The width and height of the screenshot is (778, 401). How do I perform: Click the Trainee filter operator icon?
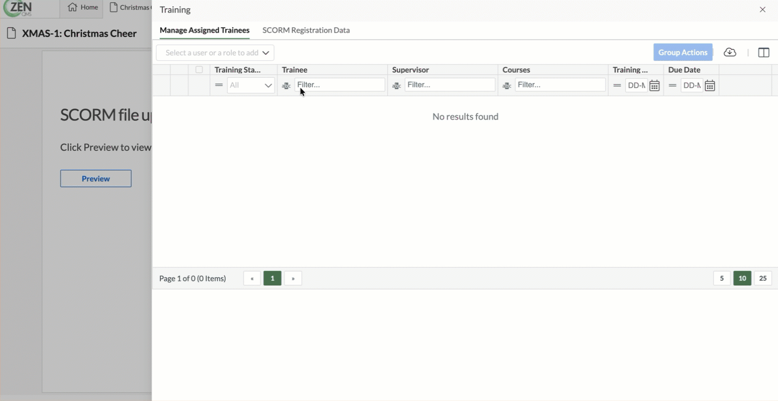[286, 85]
